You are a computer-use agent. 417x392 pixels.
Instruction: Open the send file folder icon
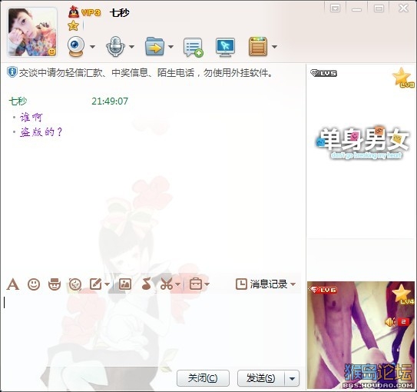[x=154, y=46]
